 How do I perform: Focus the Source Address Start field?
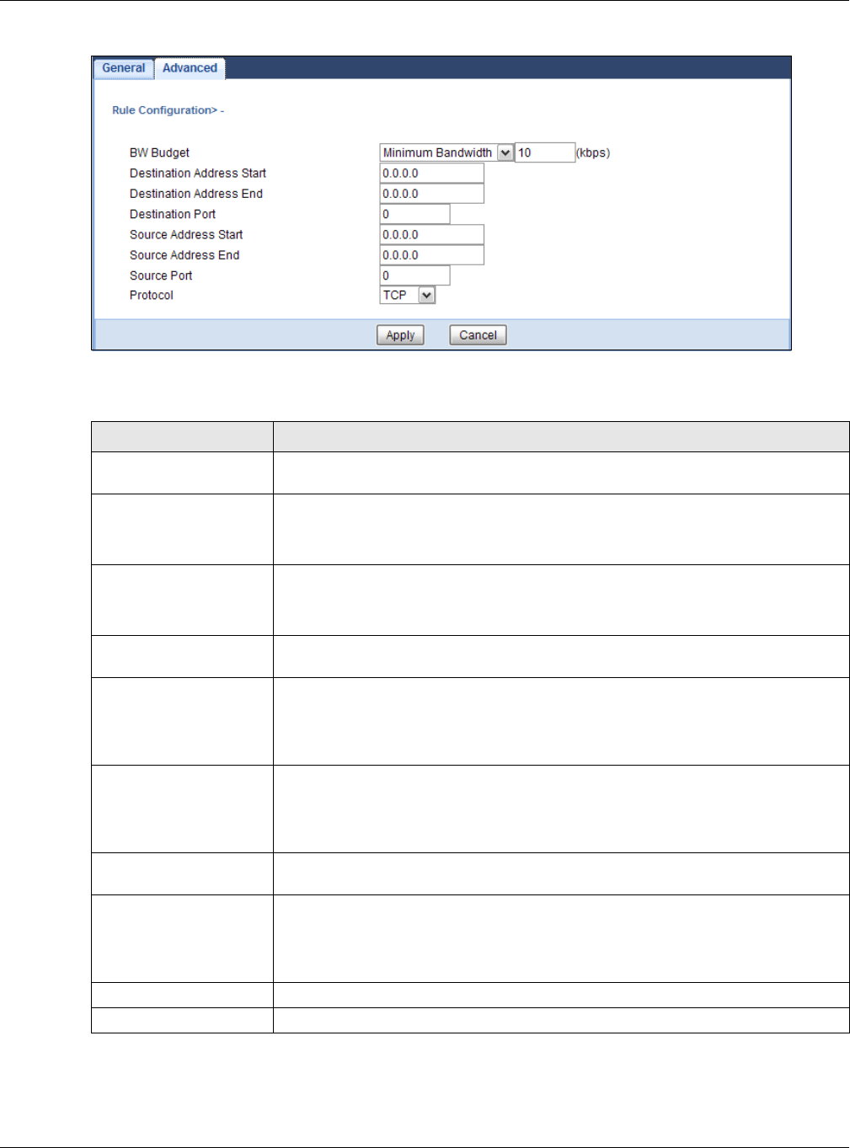[431, 235]
